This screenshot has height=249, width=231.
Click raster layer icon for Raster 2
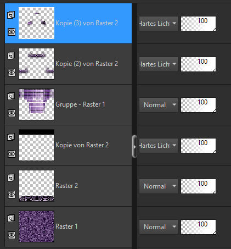click(11, 178)
